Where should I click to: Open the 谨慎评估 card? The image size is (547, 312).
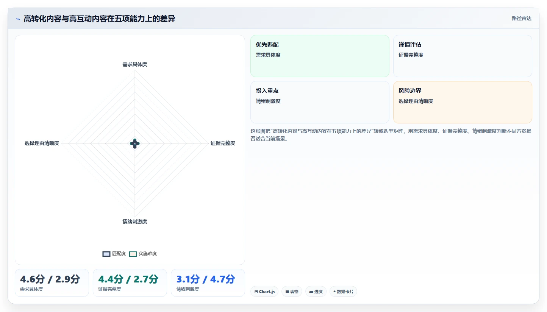tap(463, 56)
